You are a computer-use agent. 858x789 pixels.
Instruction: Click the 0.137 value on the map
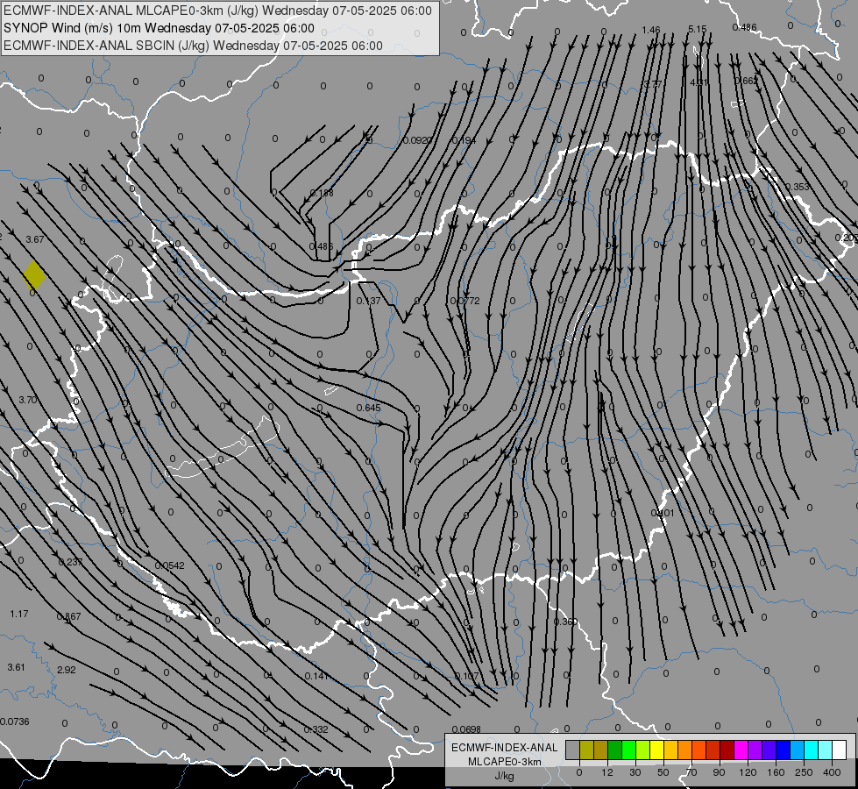[x=368, y=301]
